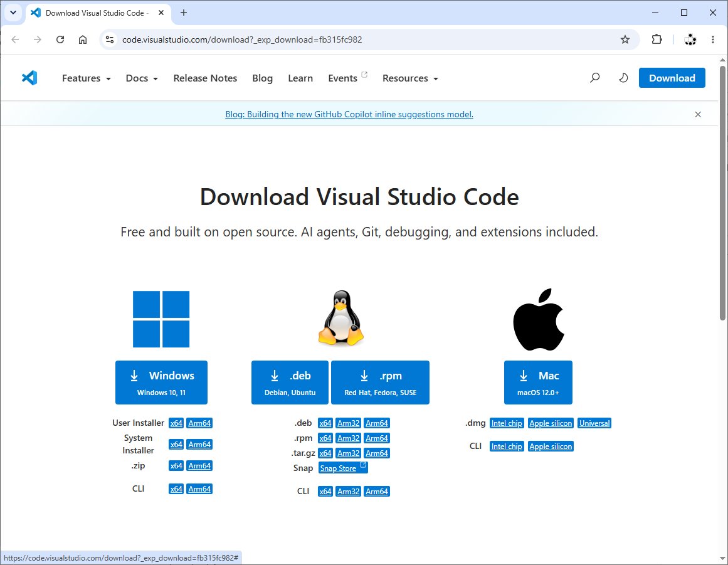View site information icon in address bar
The width and height of the screenshot is (728, 565).
tap(110, 40)
